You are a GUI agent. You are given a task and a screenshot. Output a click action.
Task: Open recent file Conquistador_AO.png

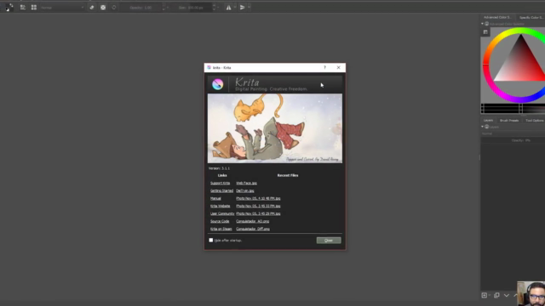[x=253, y=221]
